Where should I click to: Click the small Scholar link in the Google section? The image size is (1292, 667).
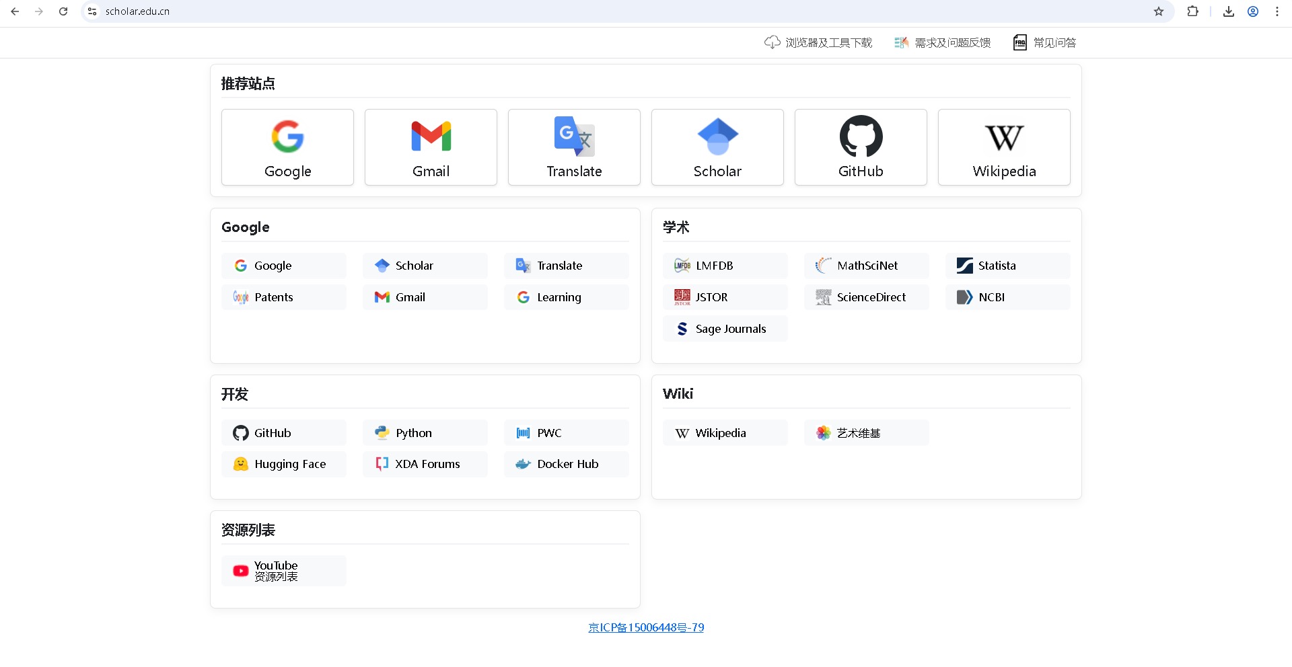coord(425,266)
